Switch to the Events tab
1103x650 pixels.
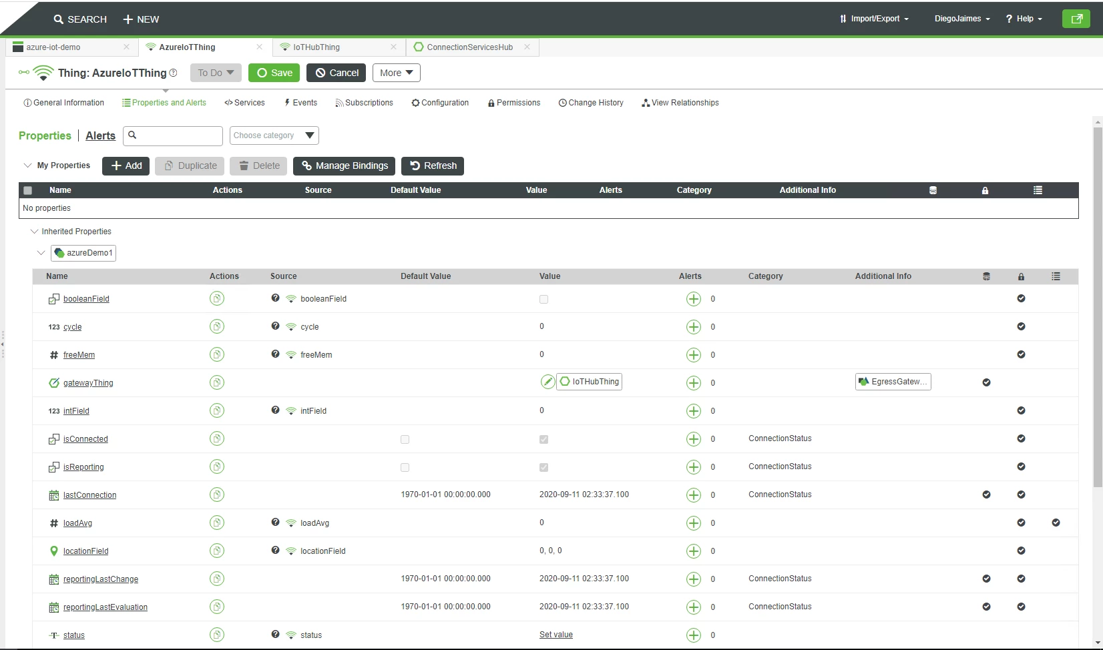click(x=300, y=103)
